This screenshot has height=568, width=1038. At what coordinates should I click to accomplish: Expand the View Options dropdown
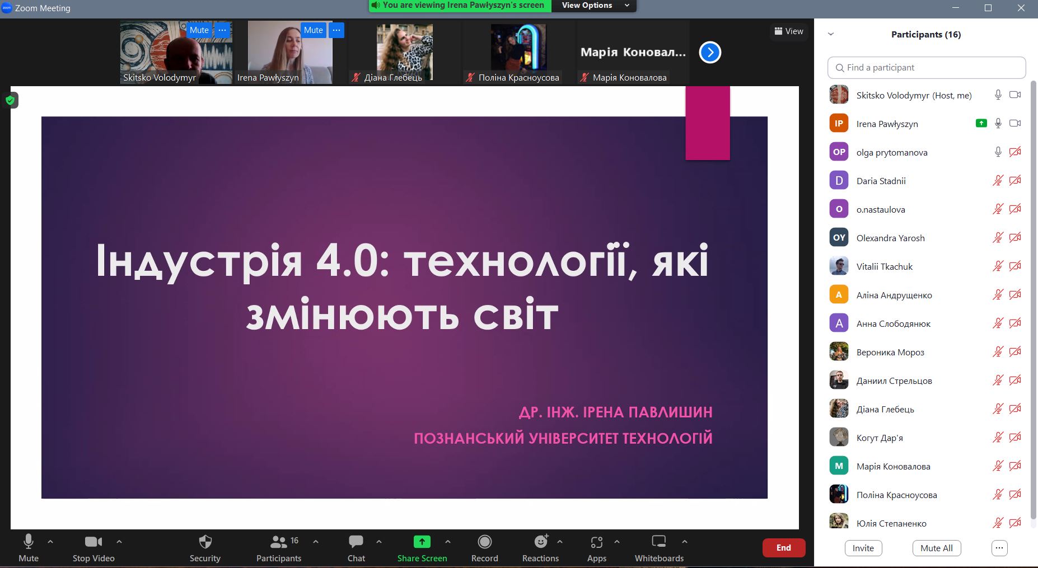point(595,6)
